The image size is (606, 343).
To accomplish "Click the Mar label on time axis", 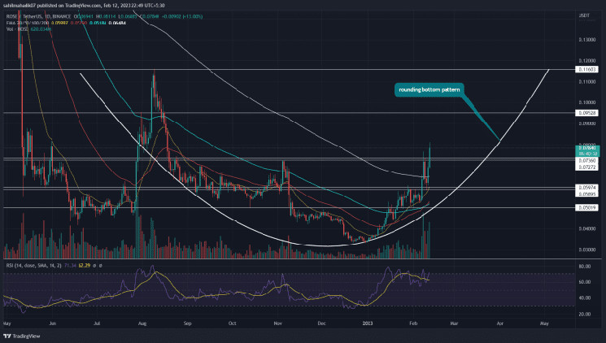I will (455, 323).
